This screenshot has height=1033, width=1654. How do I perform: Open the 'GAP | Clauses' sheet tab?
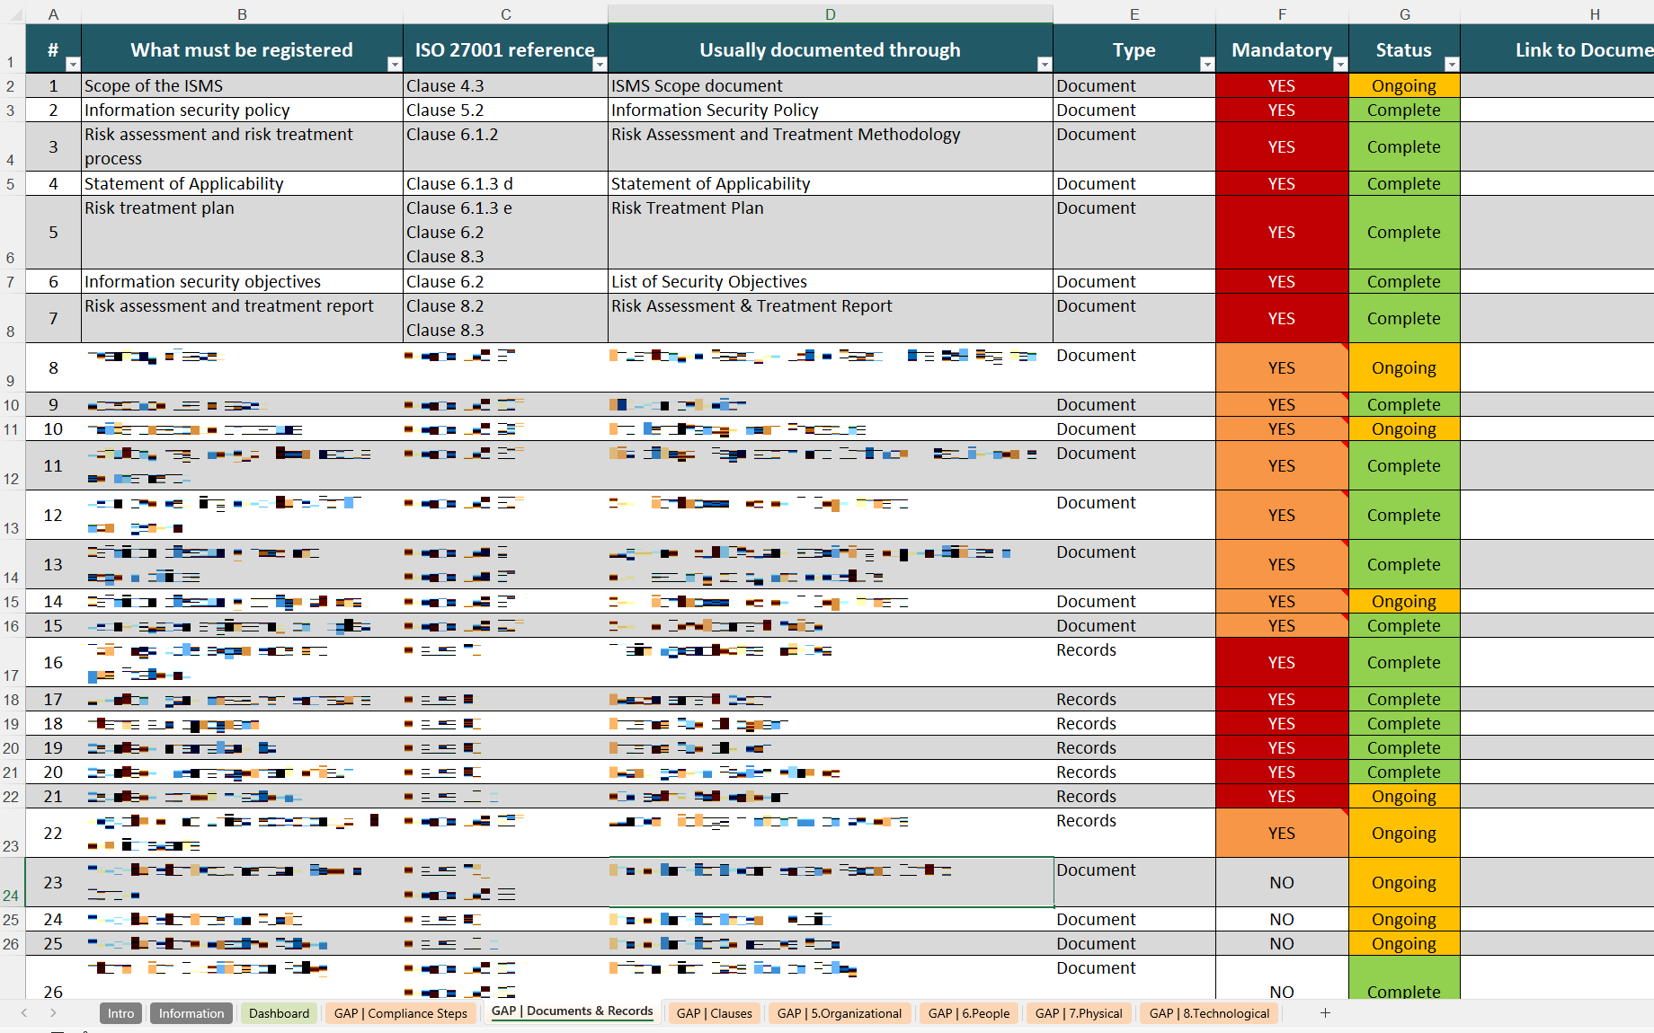[714, 1012]
